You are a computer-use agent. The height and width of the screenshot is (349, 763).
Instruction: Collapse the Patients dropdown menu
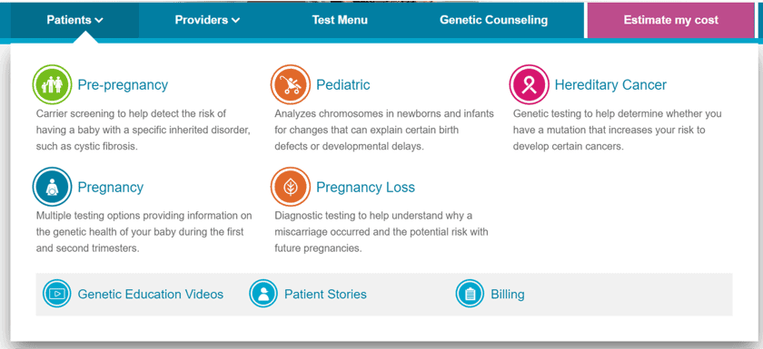click(74, 20)
